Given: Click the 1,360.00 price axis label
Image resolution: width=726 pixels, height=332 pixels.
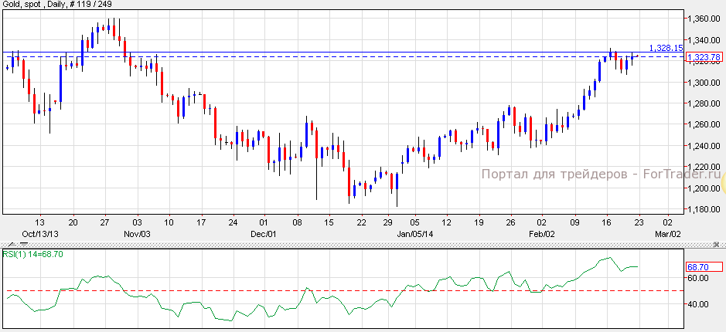Looking at the screenshot, I should (703, 19).
